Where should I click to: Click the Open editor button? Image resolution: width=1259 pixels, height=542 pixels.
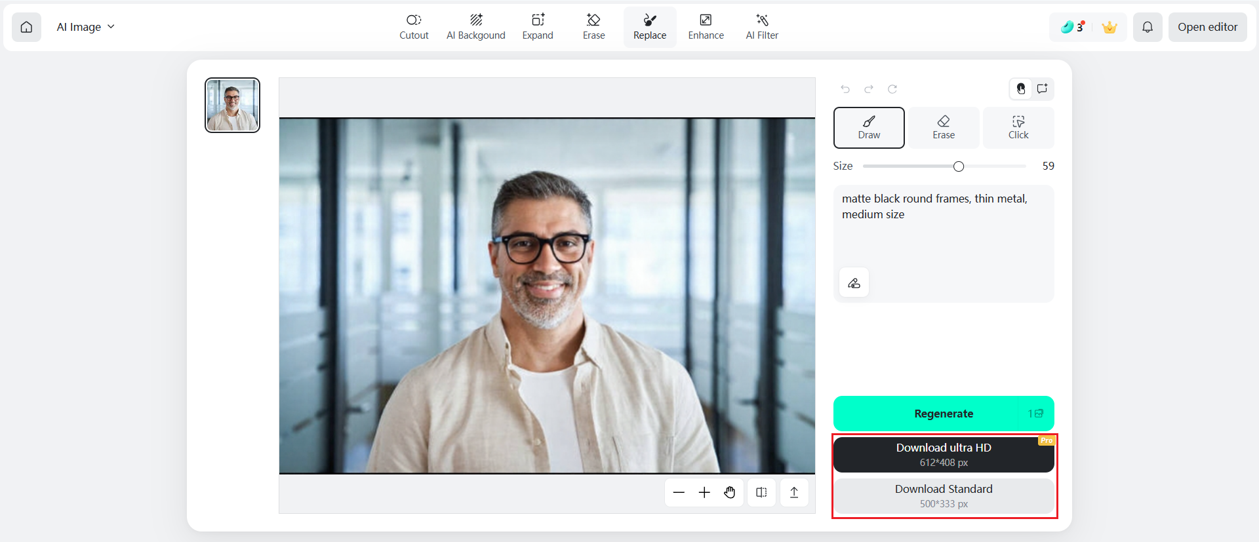click(x=1208, y=27)
